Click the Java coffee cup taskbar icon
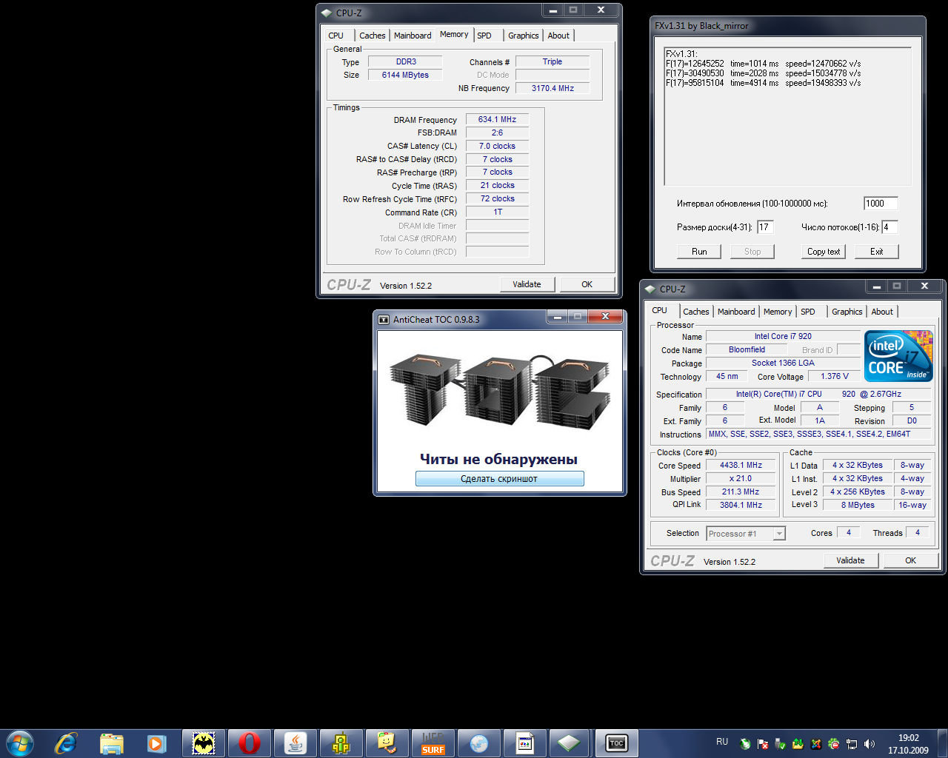 tap(296, 742)
